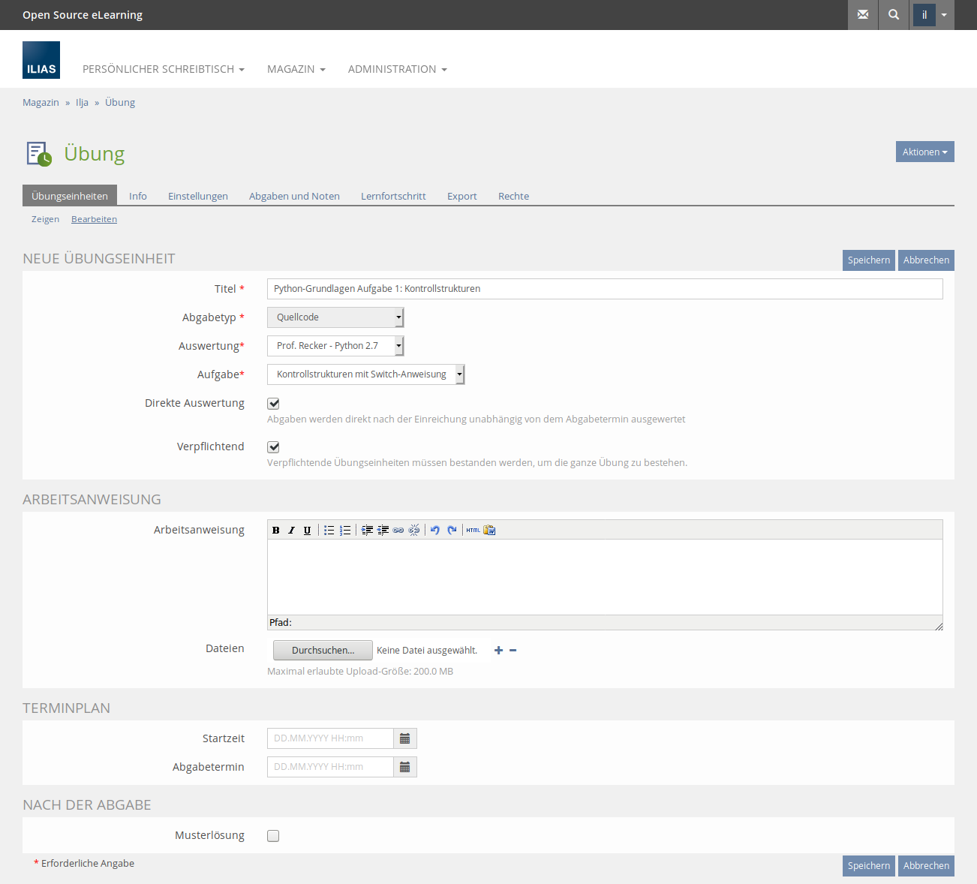Toggle the Verpflichtend checkbox

(x=274, y=447)
